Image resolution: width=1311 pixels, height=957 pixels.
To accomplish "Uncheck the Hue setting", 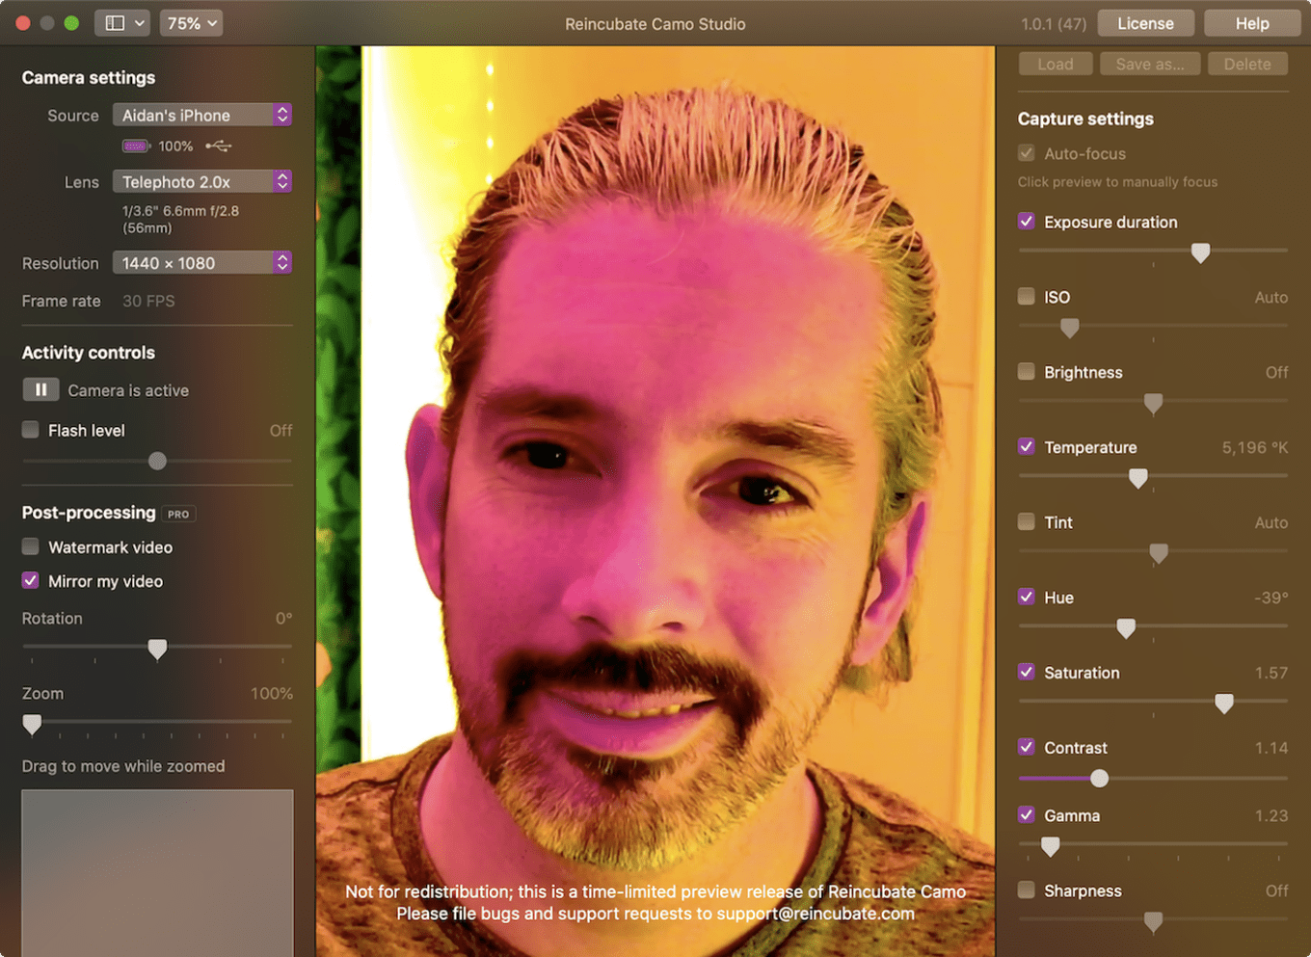I will point(1027,598).
